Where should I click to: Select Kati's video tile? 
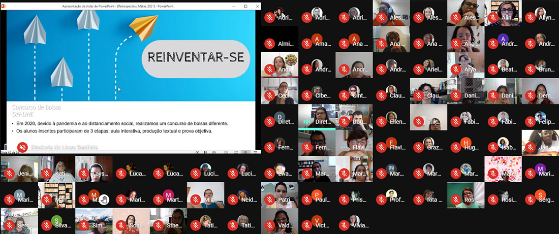point(56,169)
